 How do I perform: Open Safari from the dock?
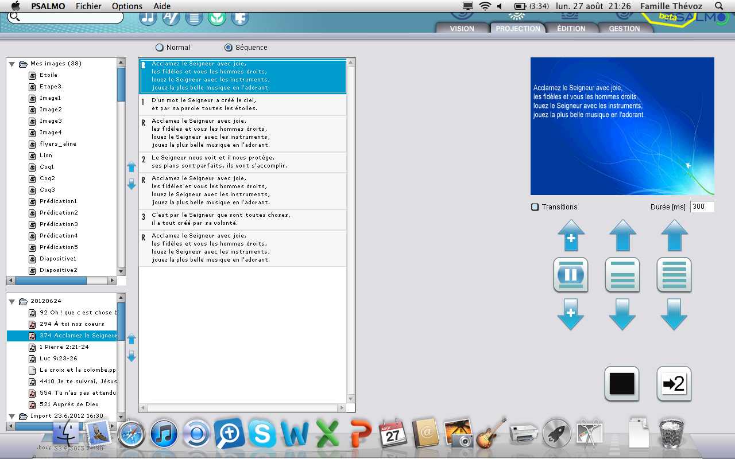(x=131, y=434)
